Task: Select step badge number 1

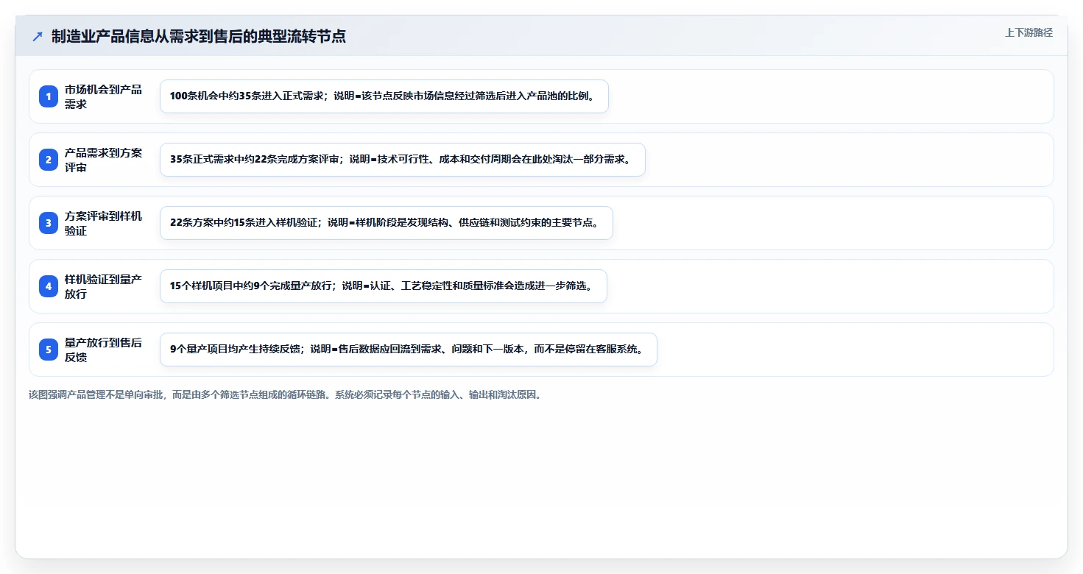Action: (49, 96)
